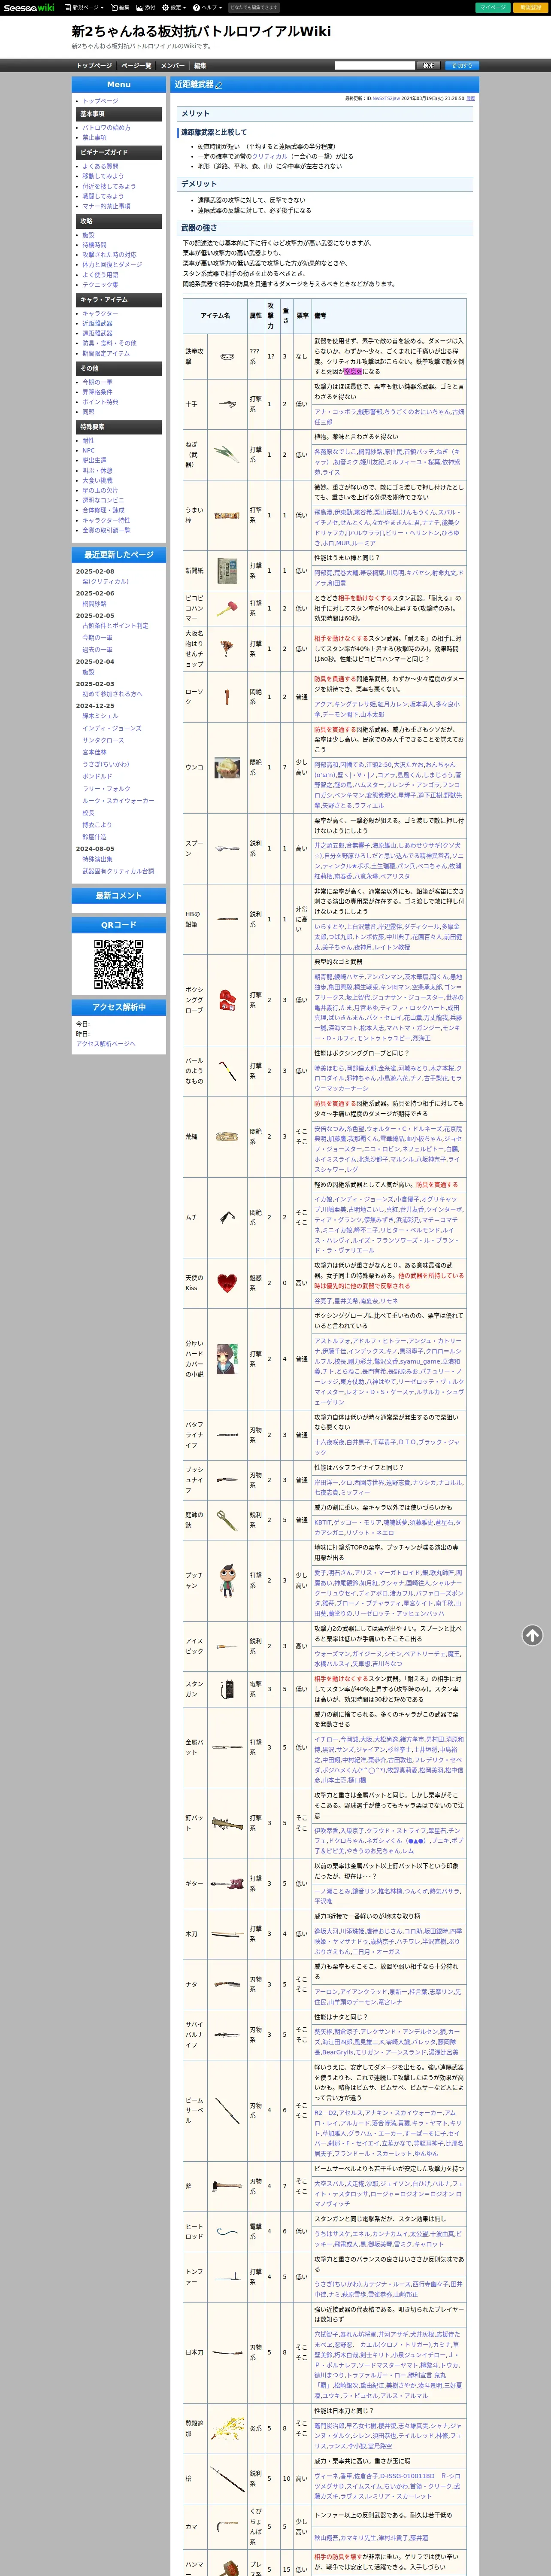
Task: Open 防具・食料・その他 sidebar link
Action: tap(109, 343)
